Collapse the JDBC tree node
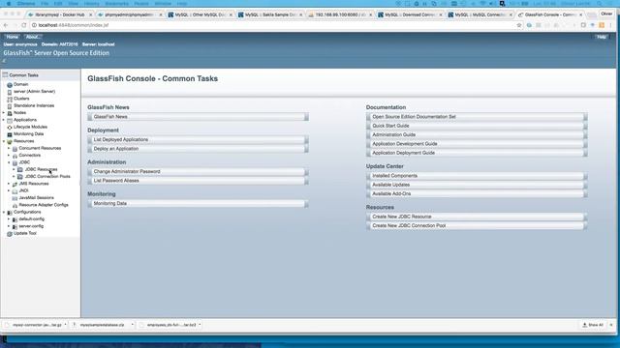The image size is (620, 348). point(9,162)
